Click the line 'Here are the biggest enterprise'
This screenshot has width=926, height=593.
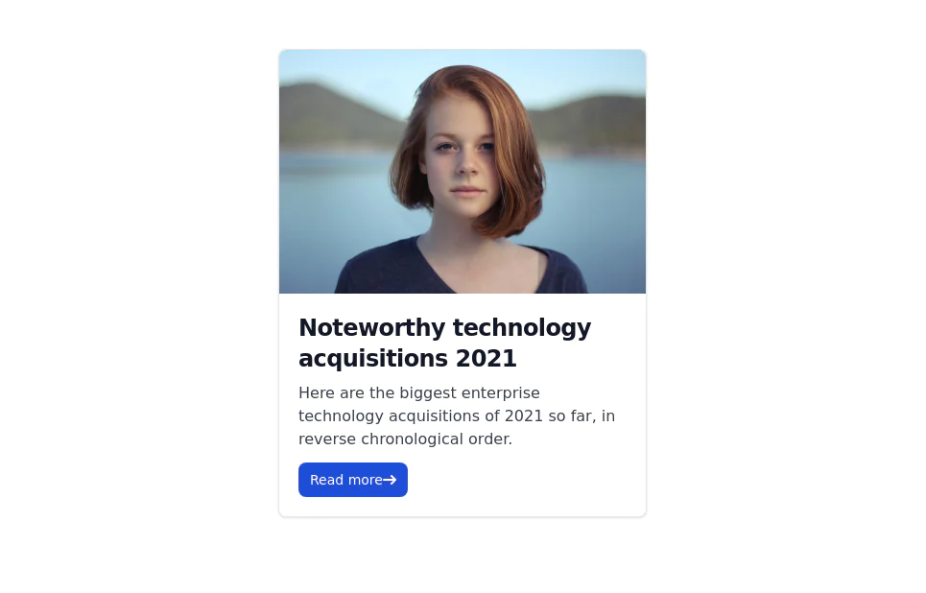(419, 393)
